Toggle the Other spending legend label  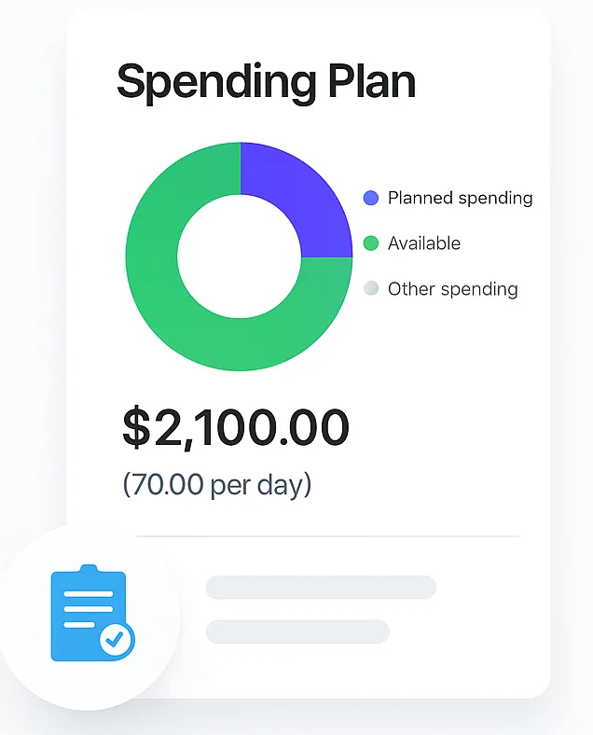click(x=452, y=289)
